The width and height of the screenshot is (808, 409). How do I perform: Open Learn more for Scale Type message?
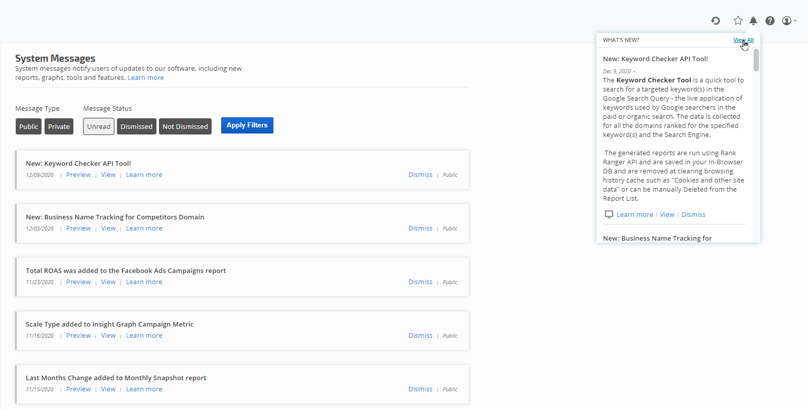144,336
